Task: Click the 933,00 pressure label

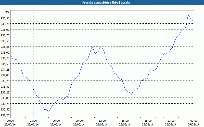Action: 5,98
